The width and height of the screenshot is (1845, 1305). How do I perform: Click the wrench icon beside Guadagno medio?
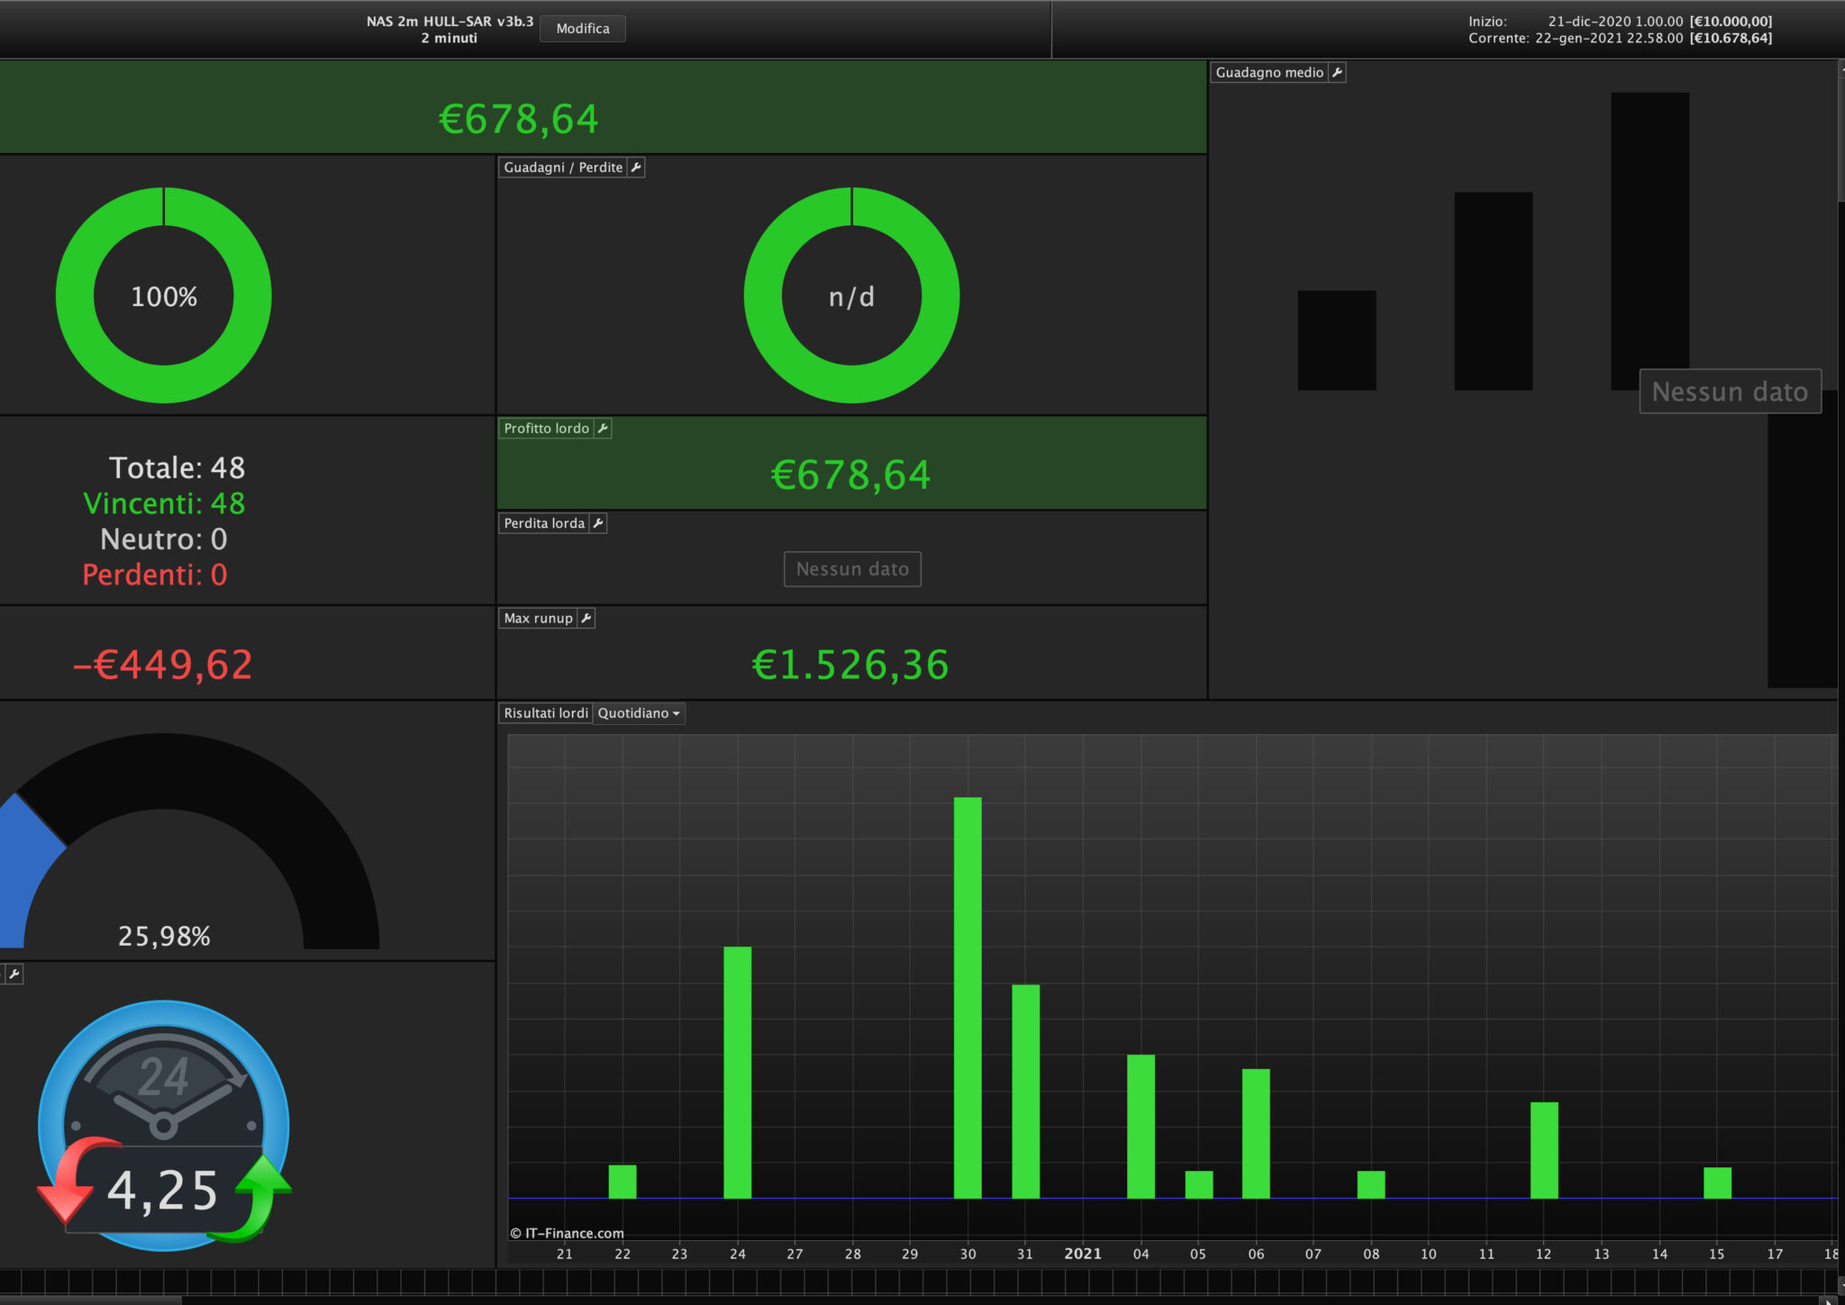[x=1337, y=73]
